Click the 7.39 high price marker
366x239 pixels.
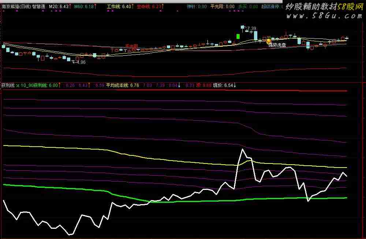(252, 28)
